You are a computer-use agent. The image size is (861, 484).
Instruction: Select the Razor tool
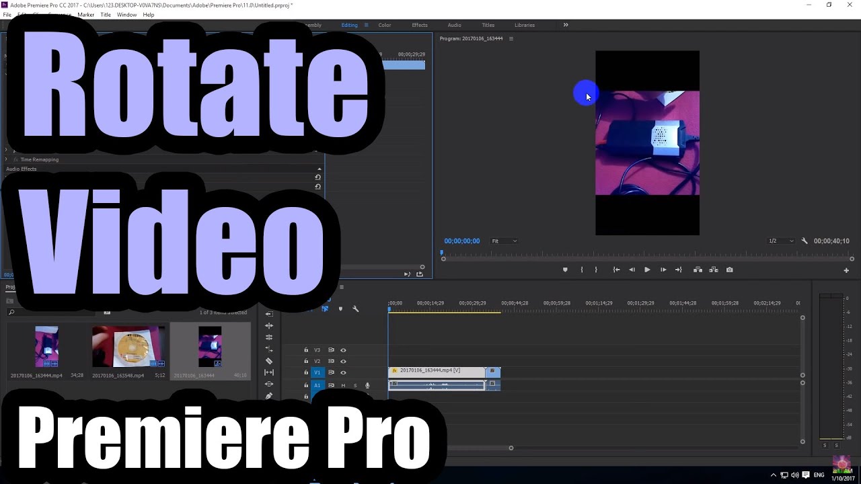(269, 361)
